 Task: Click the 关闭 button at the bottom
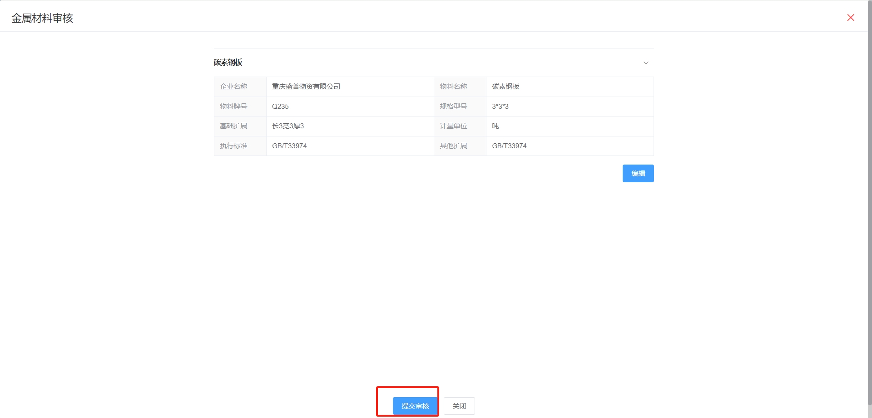(x=459, y=406)
